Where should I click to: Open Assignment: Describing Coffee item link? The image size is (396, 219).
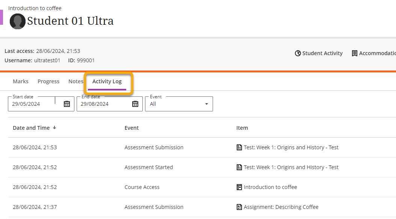281,207
